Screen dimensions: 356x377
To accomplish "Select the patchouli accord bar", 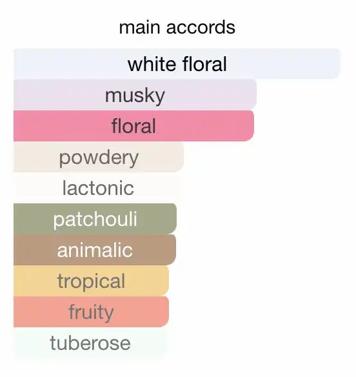I will coord(95,219).
